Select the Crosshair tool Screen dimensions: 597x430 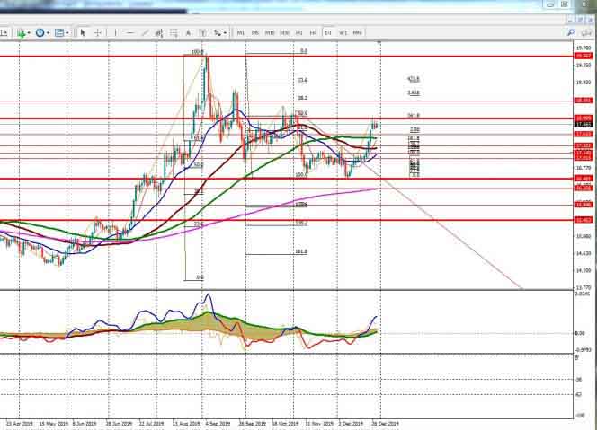(97, 33)
